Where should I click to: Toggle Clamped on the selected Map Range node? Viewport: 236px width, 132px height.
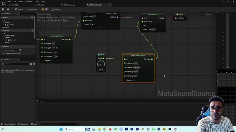[x=134, y=80]
